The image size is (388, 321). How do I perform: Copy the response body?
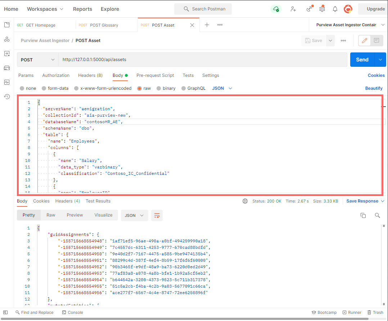(363, 215)
